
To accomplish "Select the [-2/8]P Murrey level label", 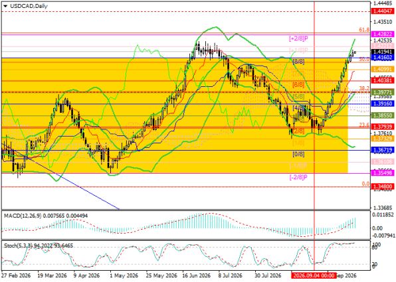I will coord(298,177).
